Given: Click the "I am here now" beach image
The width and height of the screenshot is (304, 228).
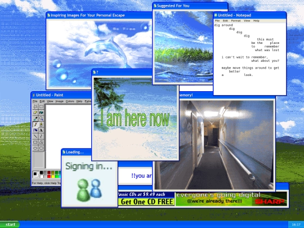Looking at the screenshot, I should coord(135,119).
